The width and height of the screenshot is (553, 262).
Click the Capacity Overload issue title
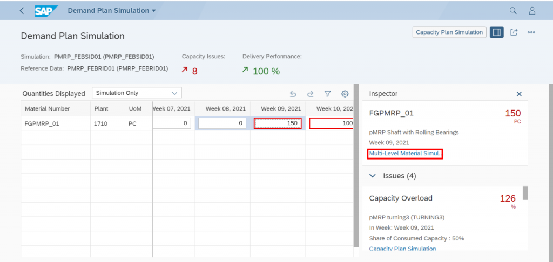click(x=401, y=198)
